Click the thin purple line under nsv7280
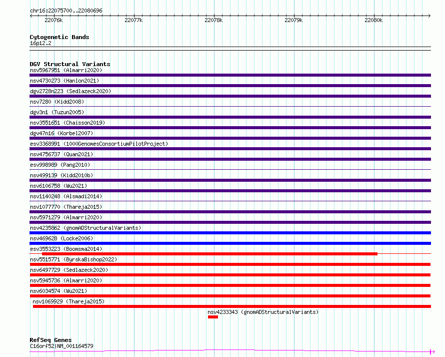Image resolution: width=445 pixels, height=357 pixels. click(x=230, y=107)
